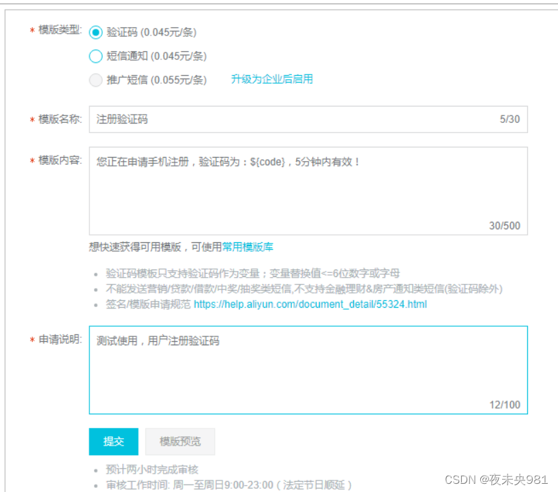Screen dimensions: 558x492
Task: Click the 想快速获得可用模版 hint text
Action: (156, 247)
